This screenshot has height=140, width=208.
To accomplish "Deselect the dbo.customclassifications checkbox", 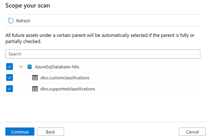I will (x=9, y=78).
